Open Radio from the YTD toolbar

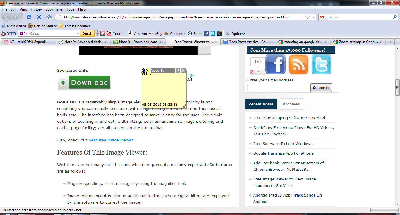pos(195,33)
